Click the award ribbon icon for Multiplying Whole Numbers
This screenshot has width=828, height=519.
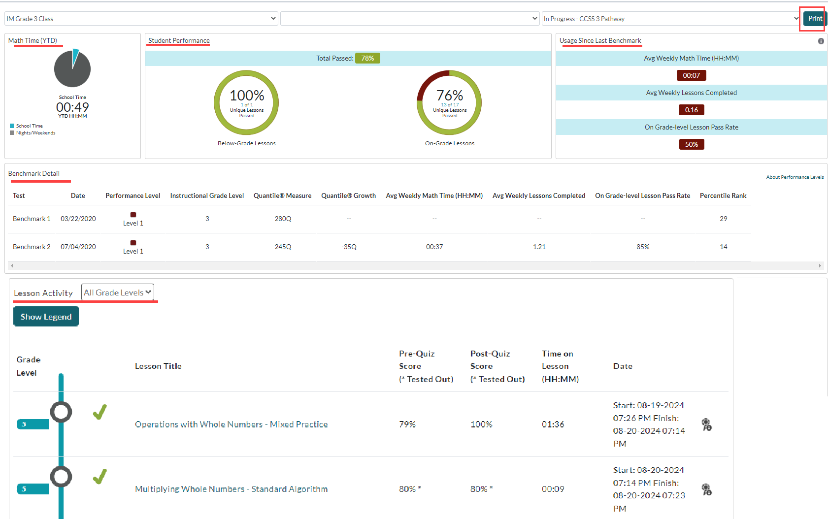pos(706,489)
